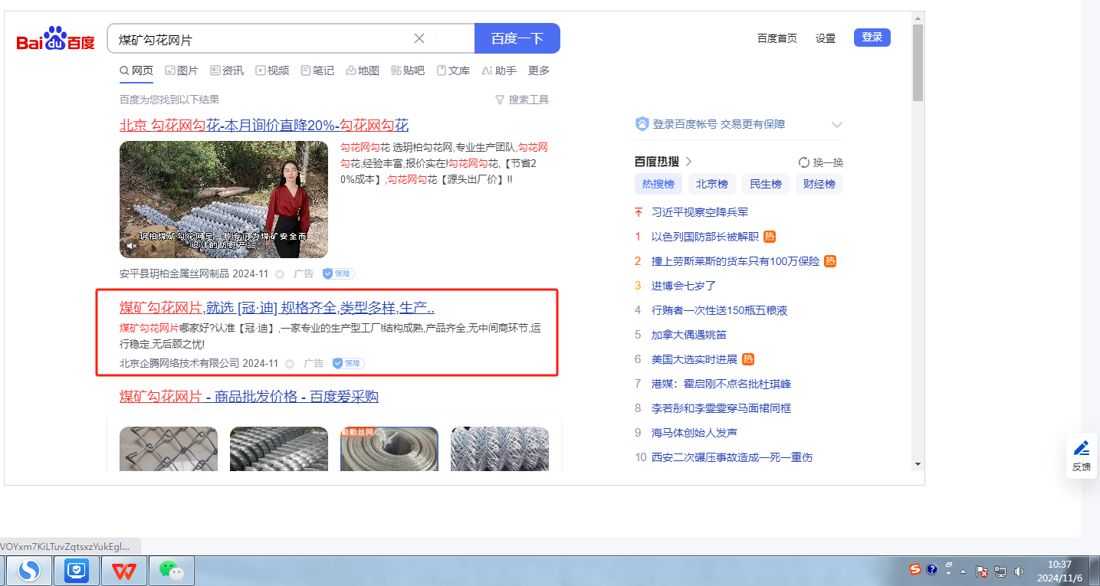Switch to the 财经榜 tab

pyautogui.click(x=819, y=184)
